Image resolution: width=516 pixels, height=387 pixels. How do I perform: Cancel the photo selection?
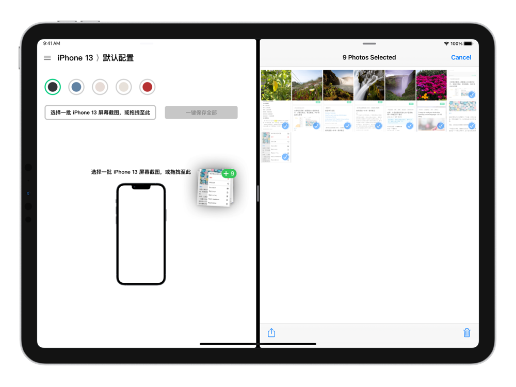[x=461, y=57]
